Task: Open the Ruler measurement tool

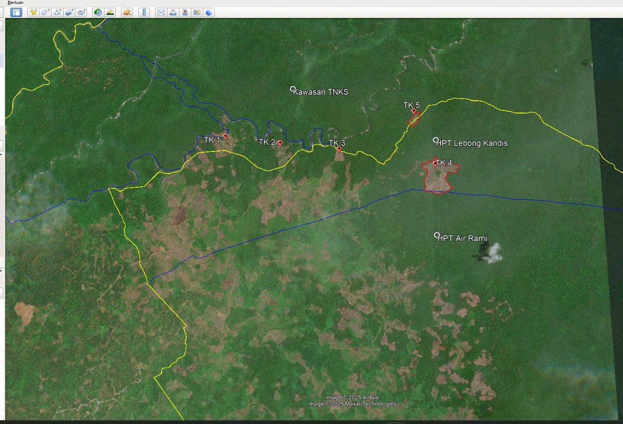Action: pos(144,13)
